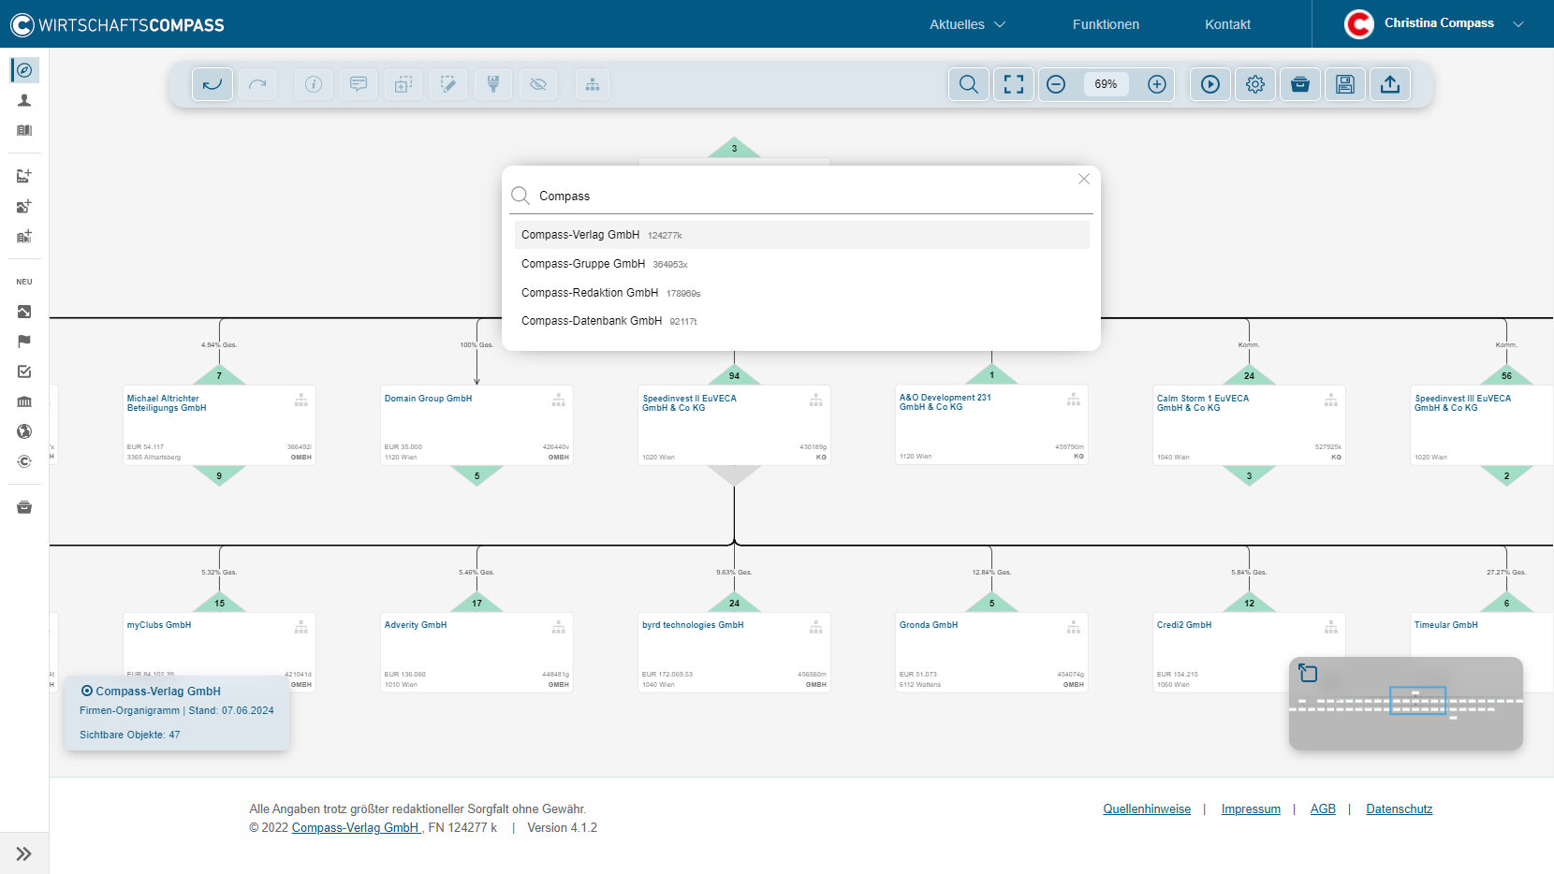
Task: Click the Compass search input field
Action: coord(800,197)
